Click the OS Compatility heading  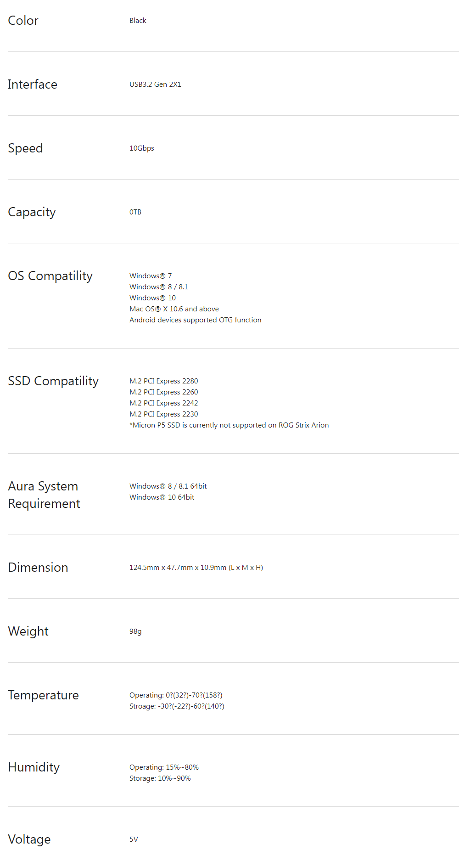pos(50,276)
